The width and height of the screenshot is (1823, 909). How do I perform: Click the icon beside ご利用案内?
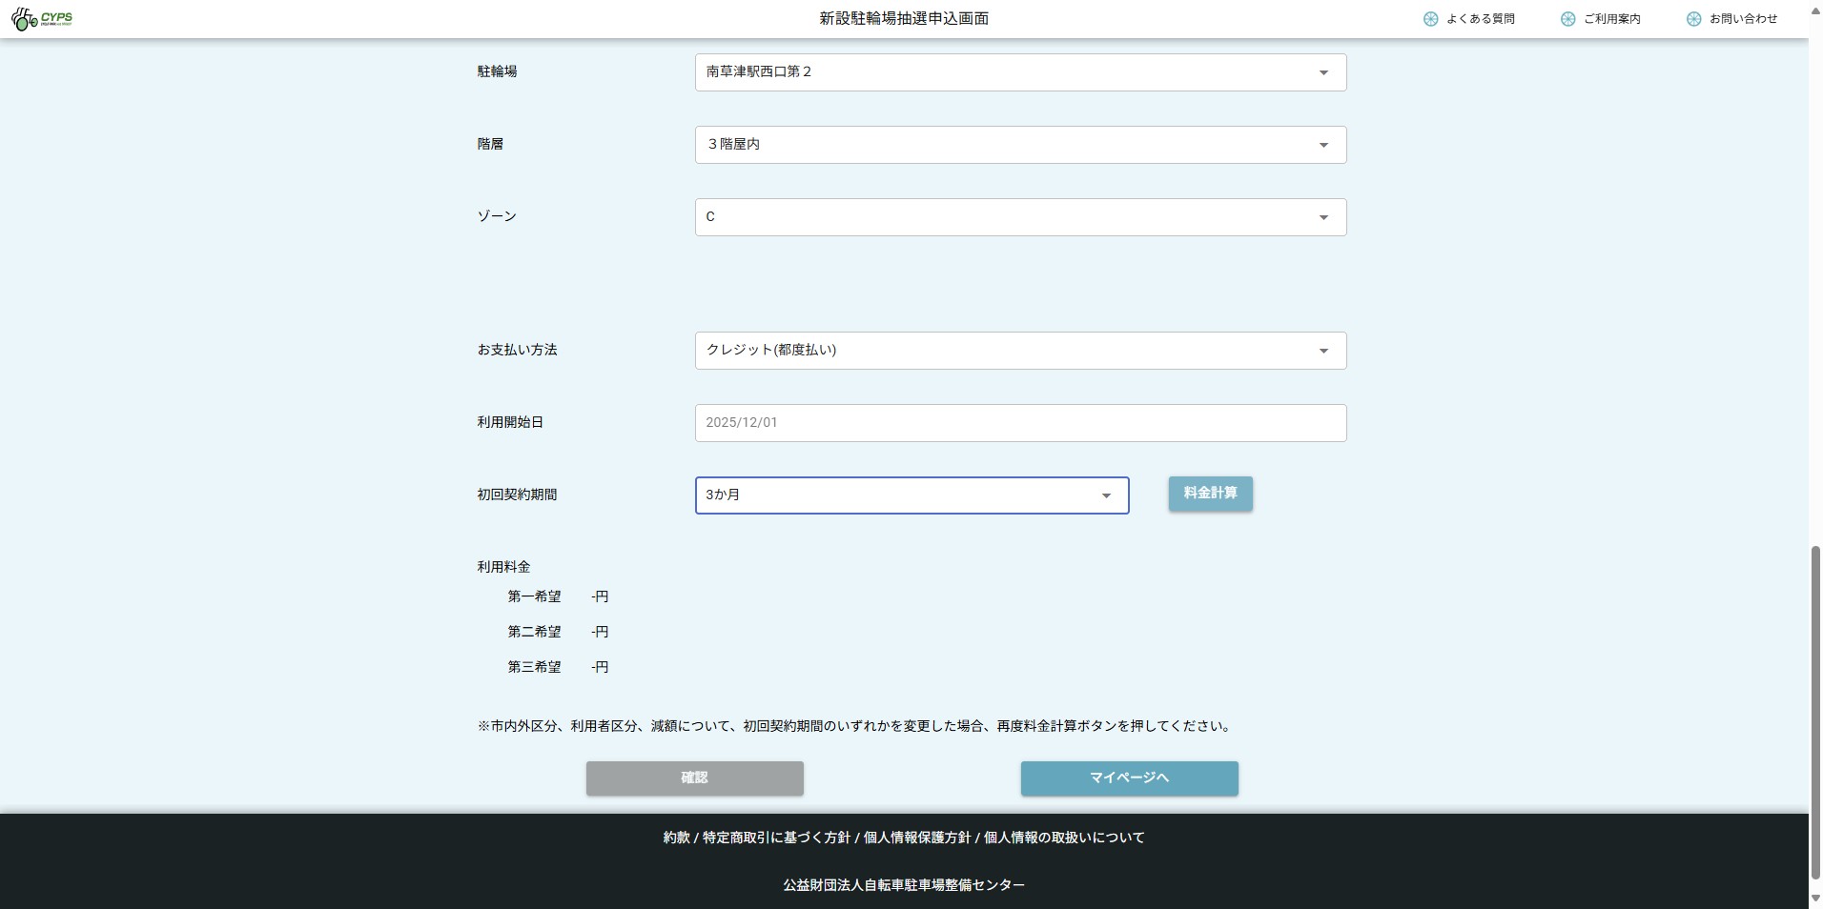tap(1567, 19)
